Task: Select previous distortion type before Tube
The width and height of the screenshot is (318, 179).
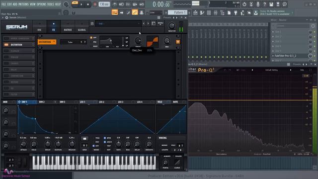Action: (81, 42)
